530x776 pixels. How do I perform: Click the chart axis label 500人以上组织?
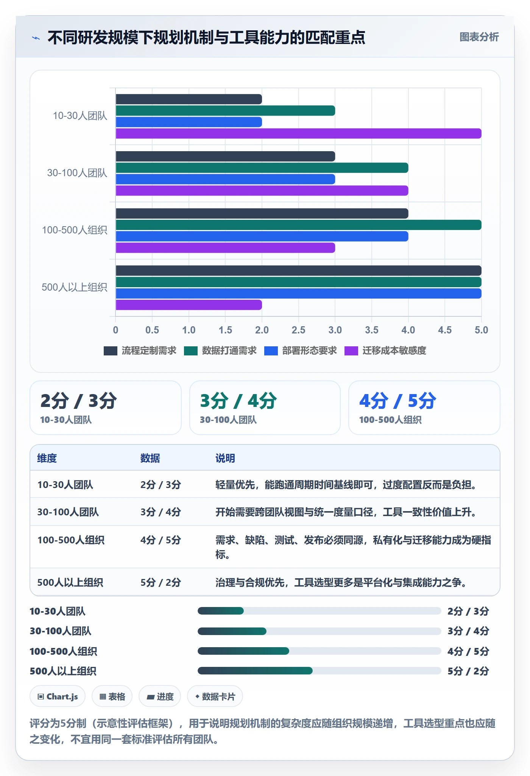pyautogui.click(x=75, y=287)
